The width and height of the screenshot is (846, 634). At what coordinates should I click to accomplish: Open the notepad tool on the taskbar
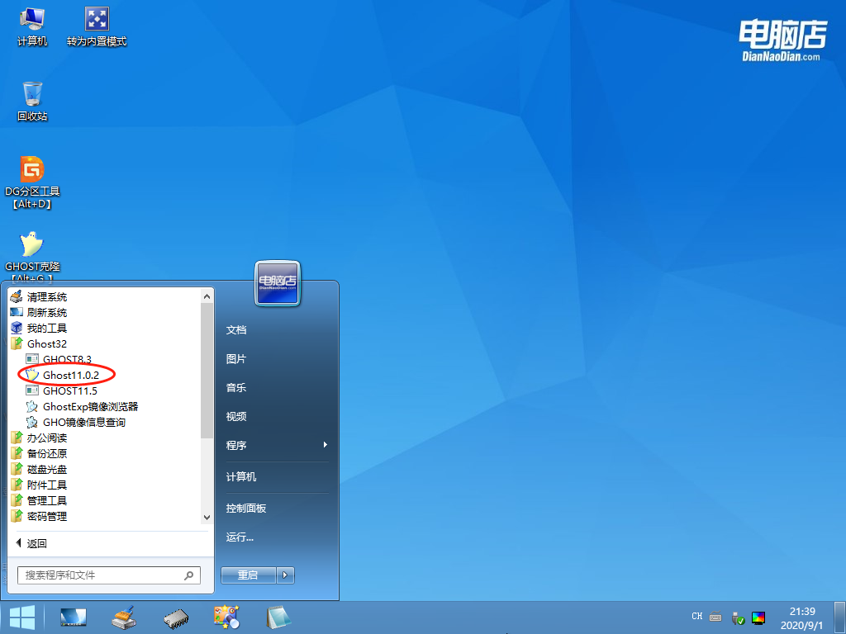(277, 617)
